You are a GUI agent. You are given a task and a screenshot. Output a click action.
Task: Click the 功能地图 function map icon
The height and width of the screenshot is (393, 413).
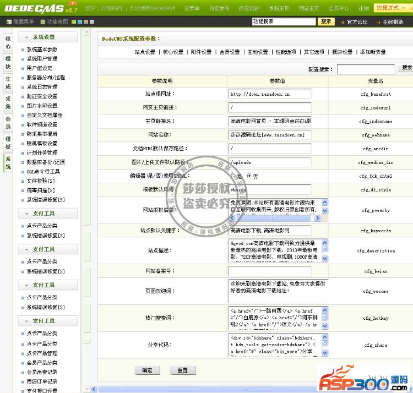42,22
